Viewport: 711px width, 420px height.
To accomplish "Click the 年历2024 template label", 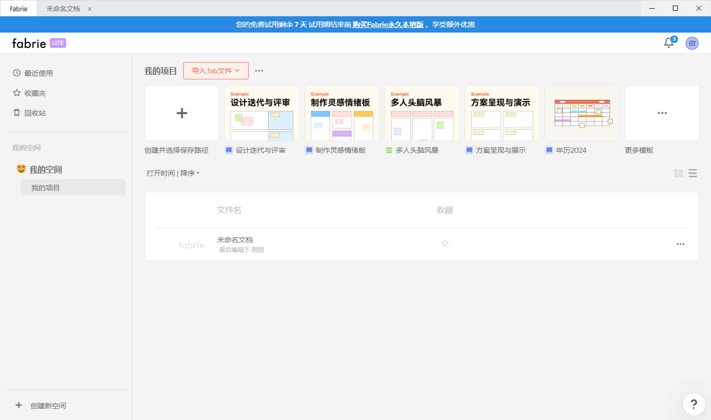I will coord(571,150).
